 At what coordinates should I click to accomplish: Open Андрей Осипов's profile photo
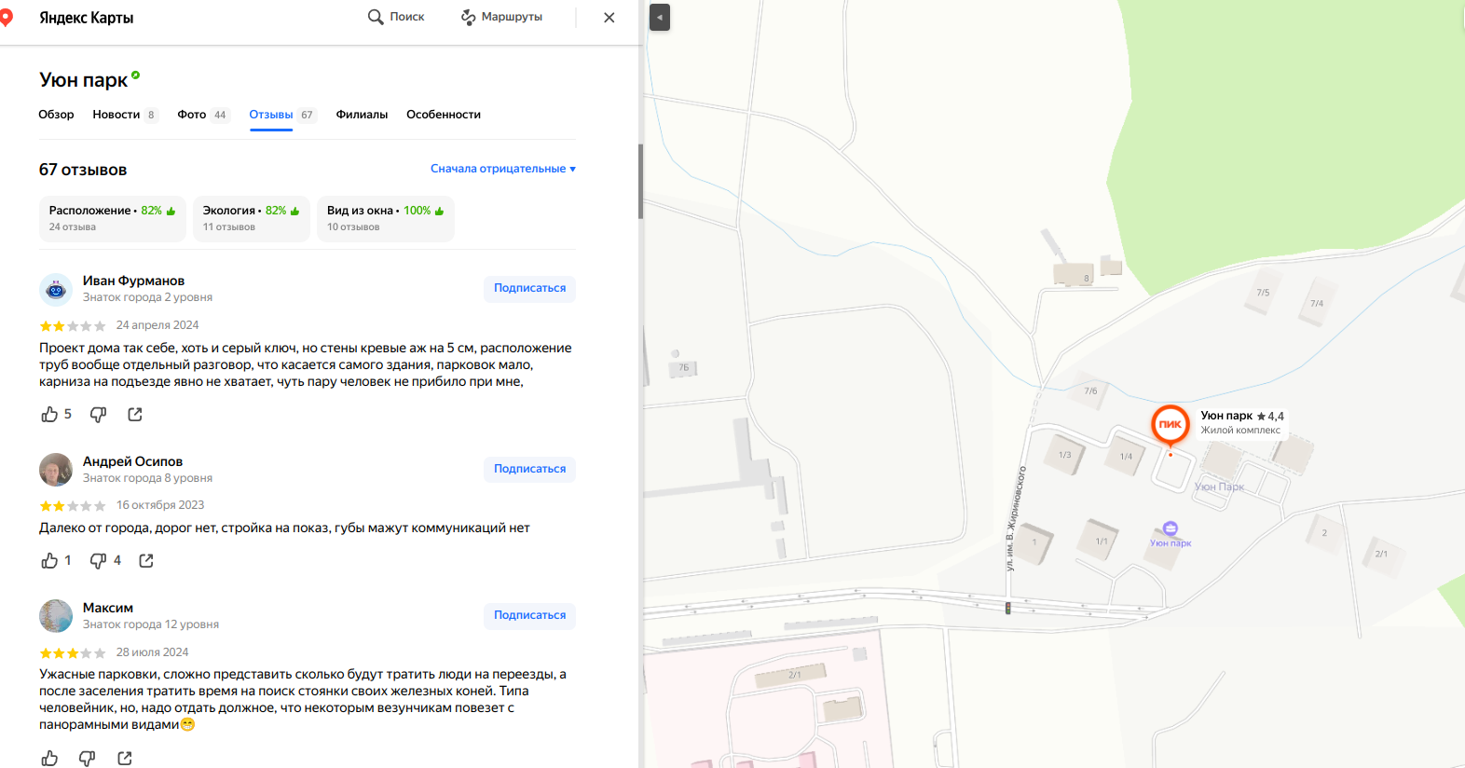pyautogui.click(x=56, y=470)
